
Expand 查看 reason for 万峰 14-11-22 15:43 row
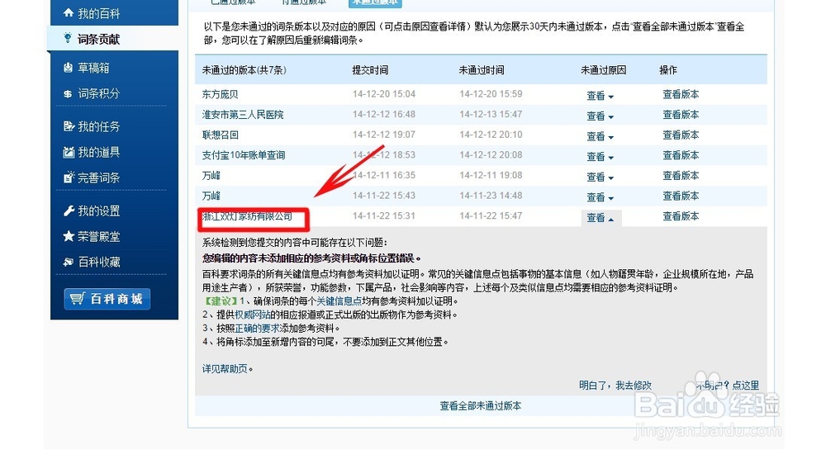point(600,197)
